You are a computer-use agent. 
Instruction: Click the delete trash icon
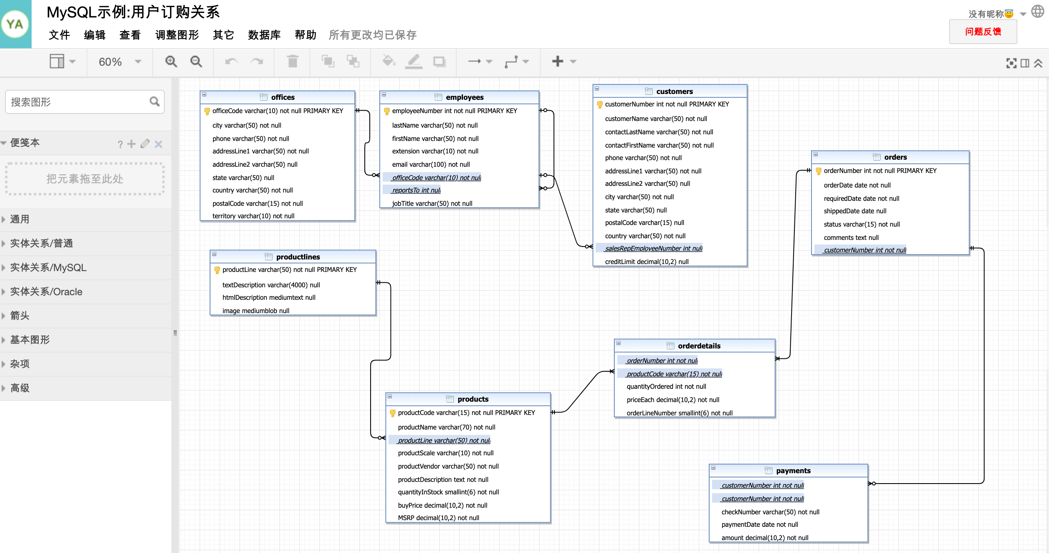[294, 62]
